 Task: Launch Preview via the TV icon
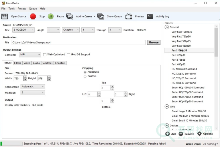pos(129,16)
